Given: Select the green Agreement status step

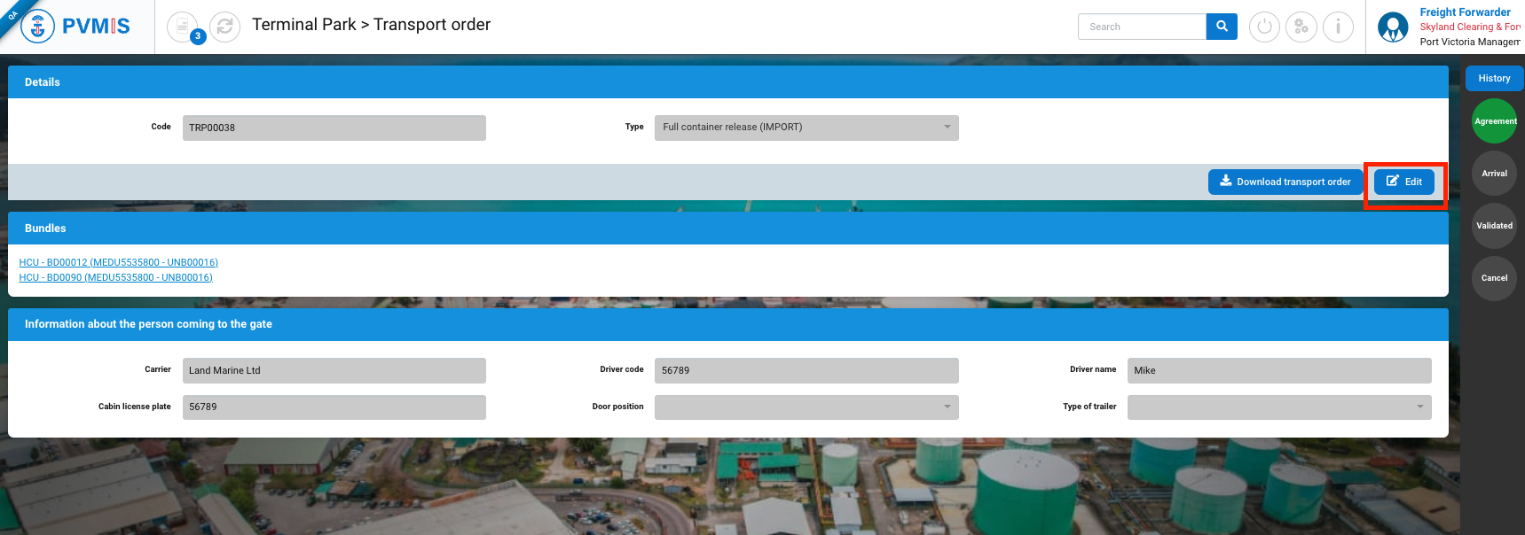Looking at the screenshot, I should (x=1495, y=121).
